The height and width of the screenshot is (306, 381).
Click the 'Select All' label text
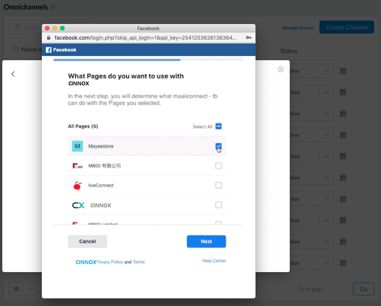tap(202, 127)
